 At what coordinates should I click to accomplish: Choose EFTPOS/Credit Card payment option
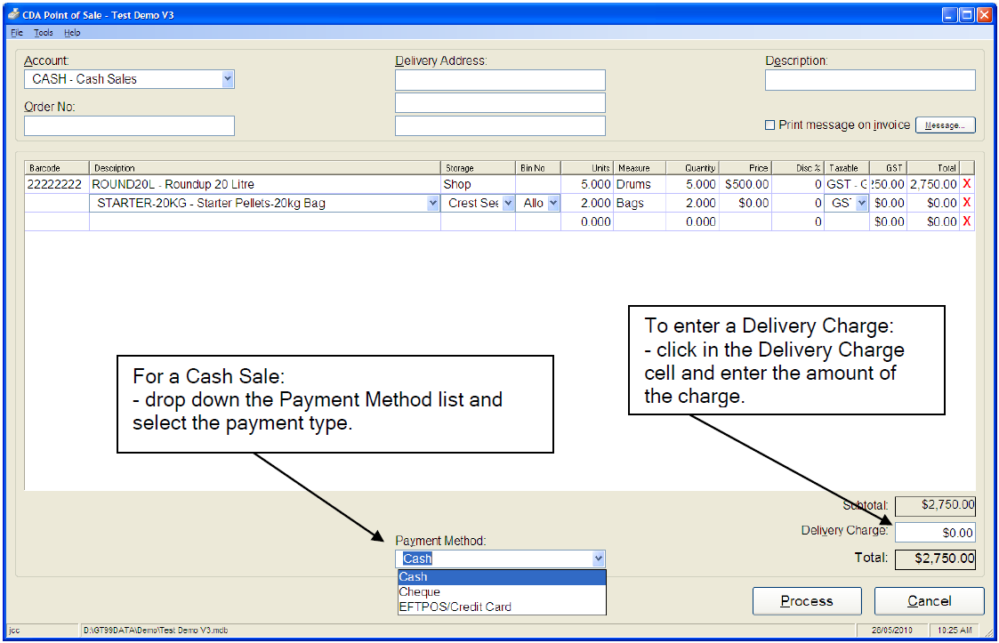tap(455, 607)
